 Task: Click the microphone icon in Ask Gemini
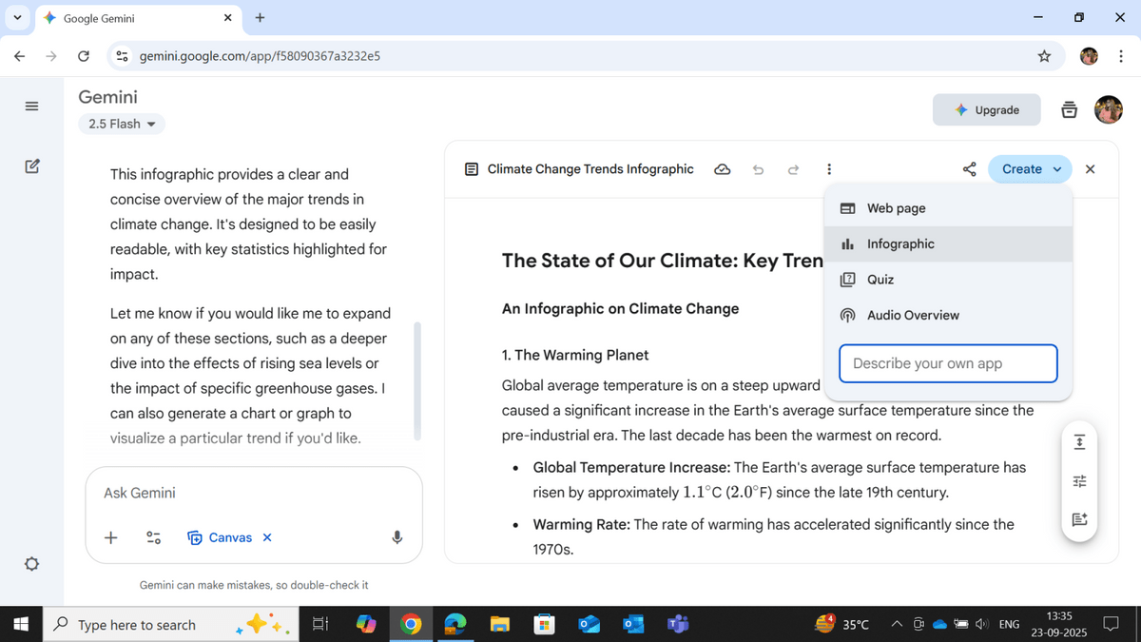point(396,537)
